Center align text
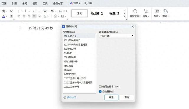Image resolution: width=189 pixels, height=109 pixels. pos(24,16)
